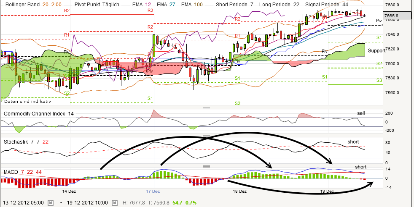Open the calendar picker beside 13-12-2012 05:00
The height and width of the screenshot is (207, 414).
(x=51, y=203)
